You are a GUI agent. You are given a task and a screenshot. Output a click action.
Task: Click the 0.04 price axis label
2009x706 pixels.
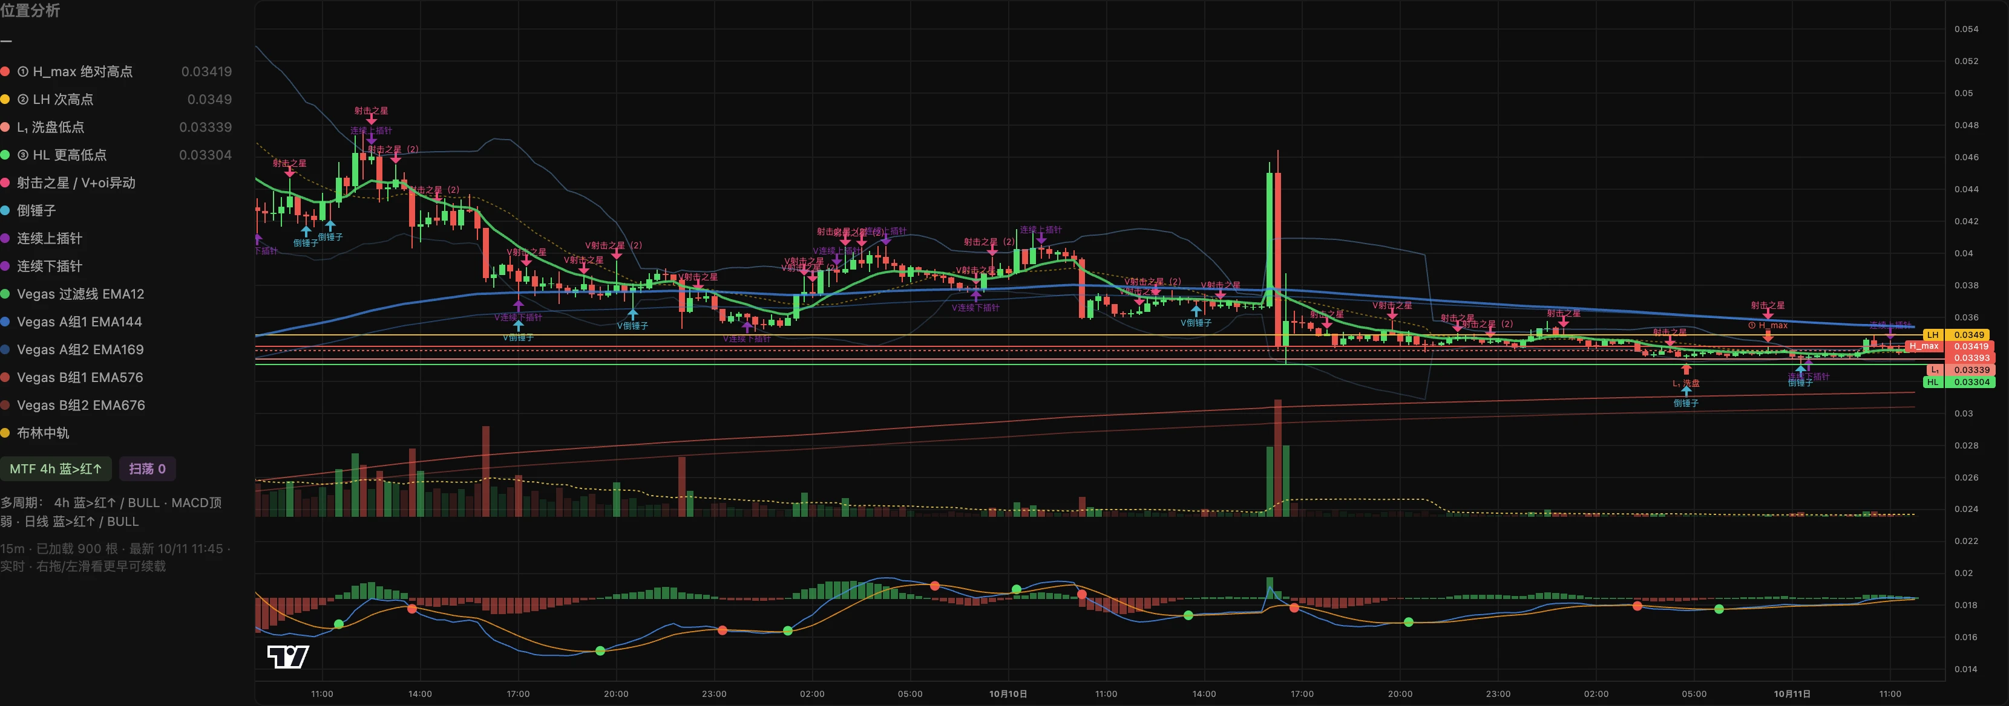(1964, 253)
